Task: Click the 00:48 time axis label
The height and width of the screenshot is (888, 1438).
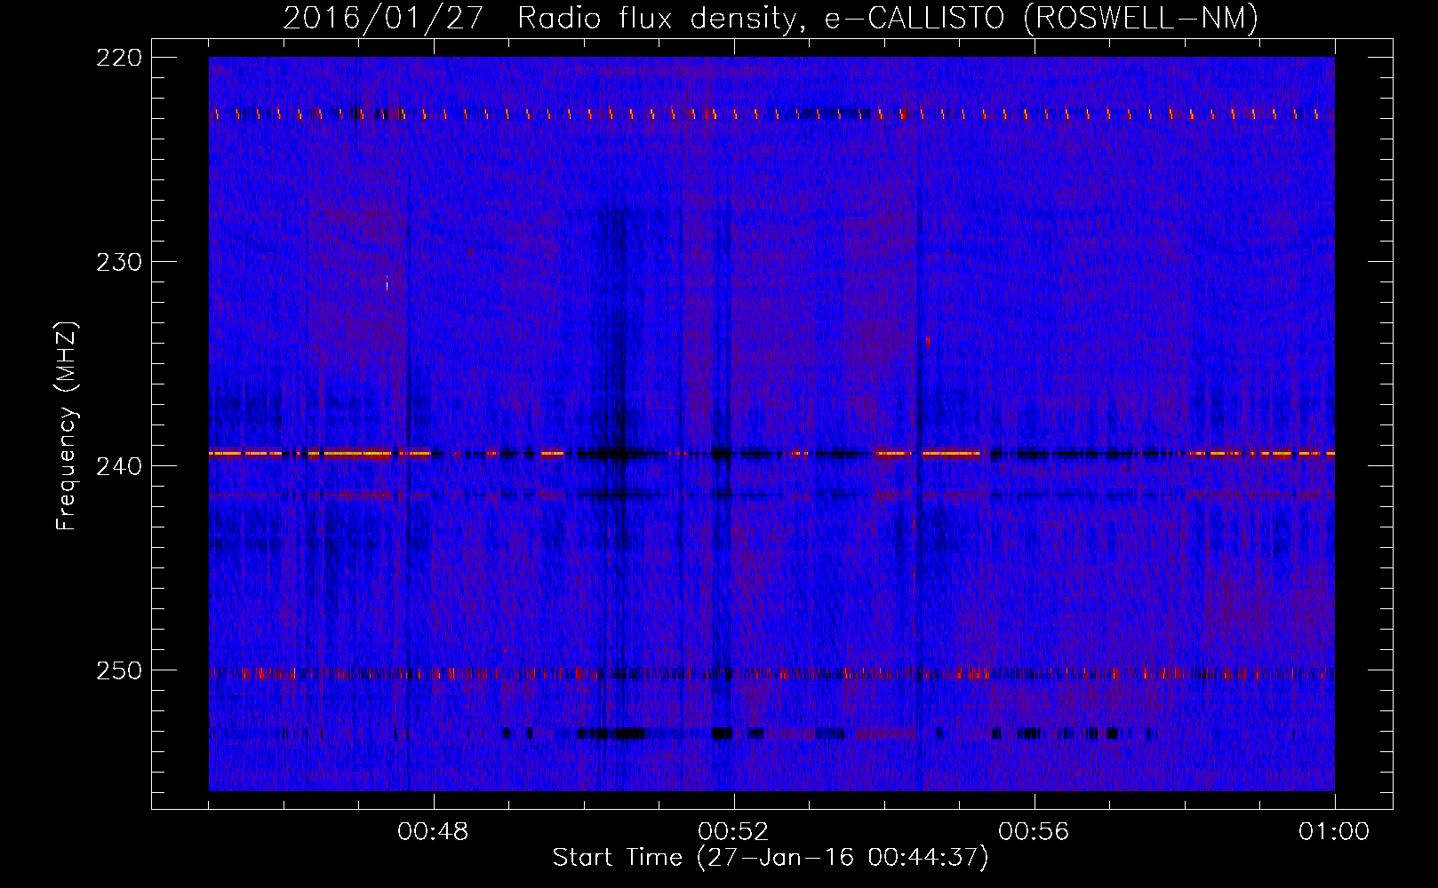Action: pos(433,832)
